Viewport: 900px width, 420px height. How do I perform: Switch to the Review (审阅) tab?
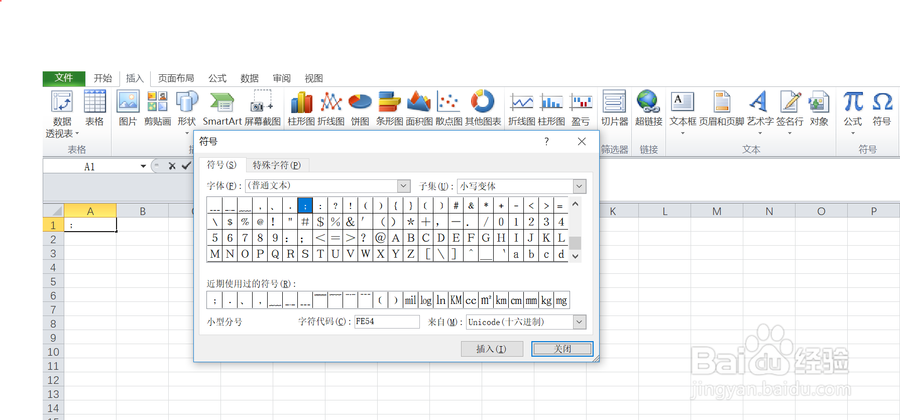[282, 78]
